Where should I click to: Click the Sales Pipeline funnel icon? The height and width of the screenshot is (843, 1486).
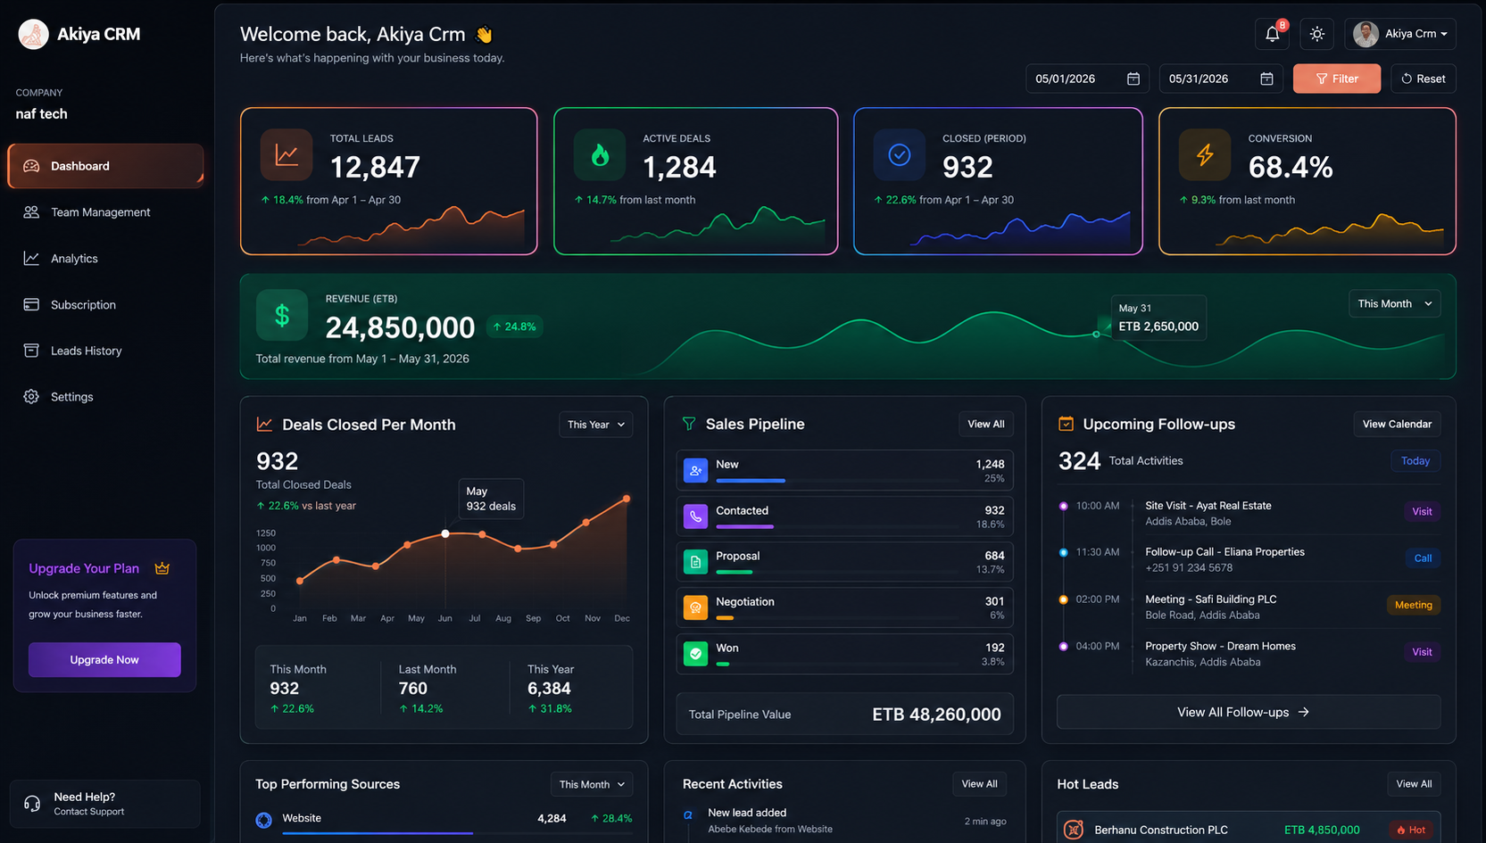689,424
